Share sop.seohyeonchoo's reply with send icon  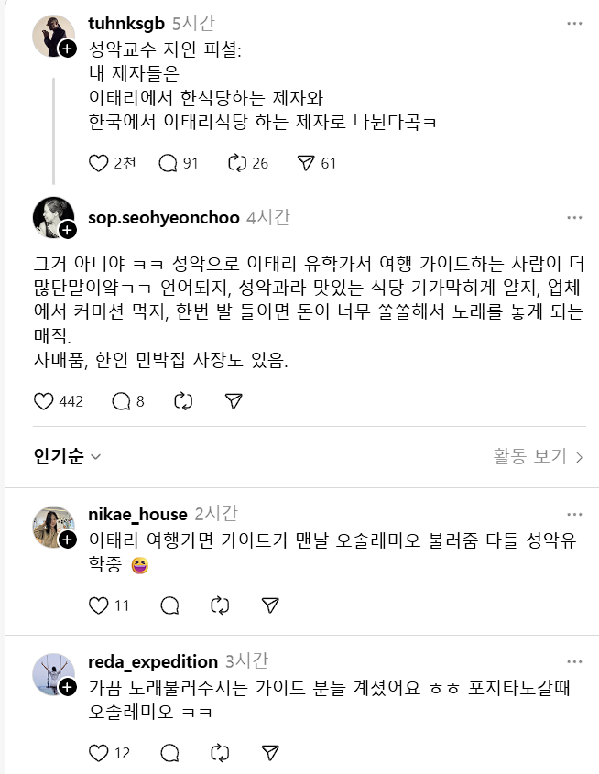pos(234,401)
